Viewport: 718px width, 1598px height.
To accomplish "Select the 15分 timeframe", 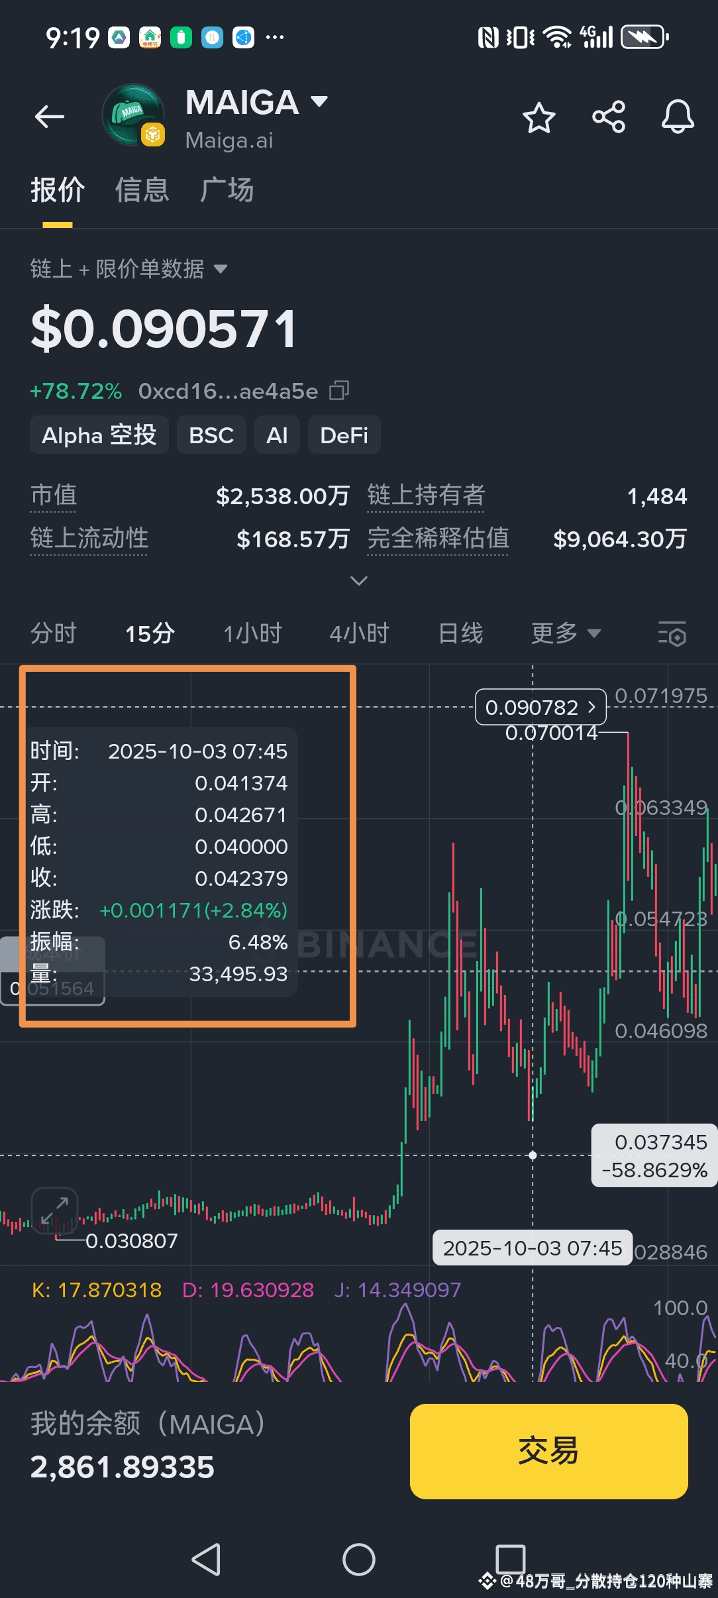I will (150, 633).
